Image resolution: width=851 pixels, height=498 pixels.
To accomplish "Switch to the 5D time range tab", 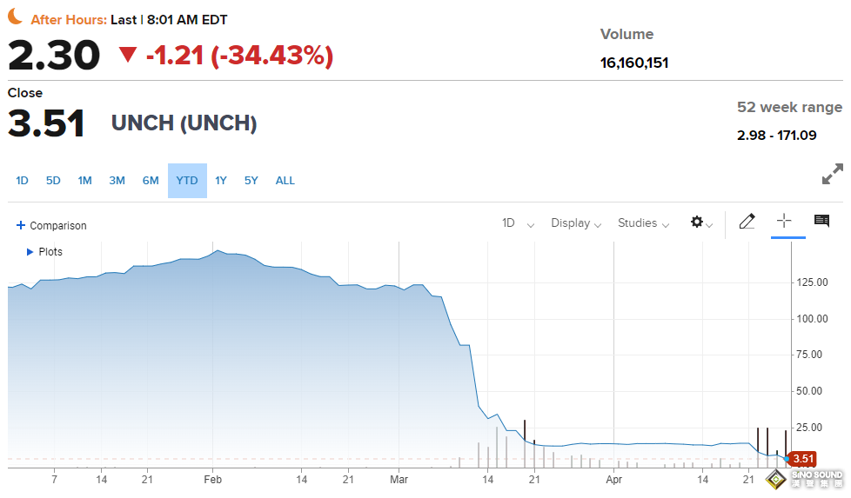I will coord(53,181).
